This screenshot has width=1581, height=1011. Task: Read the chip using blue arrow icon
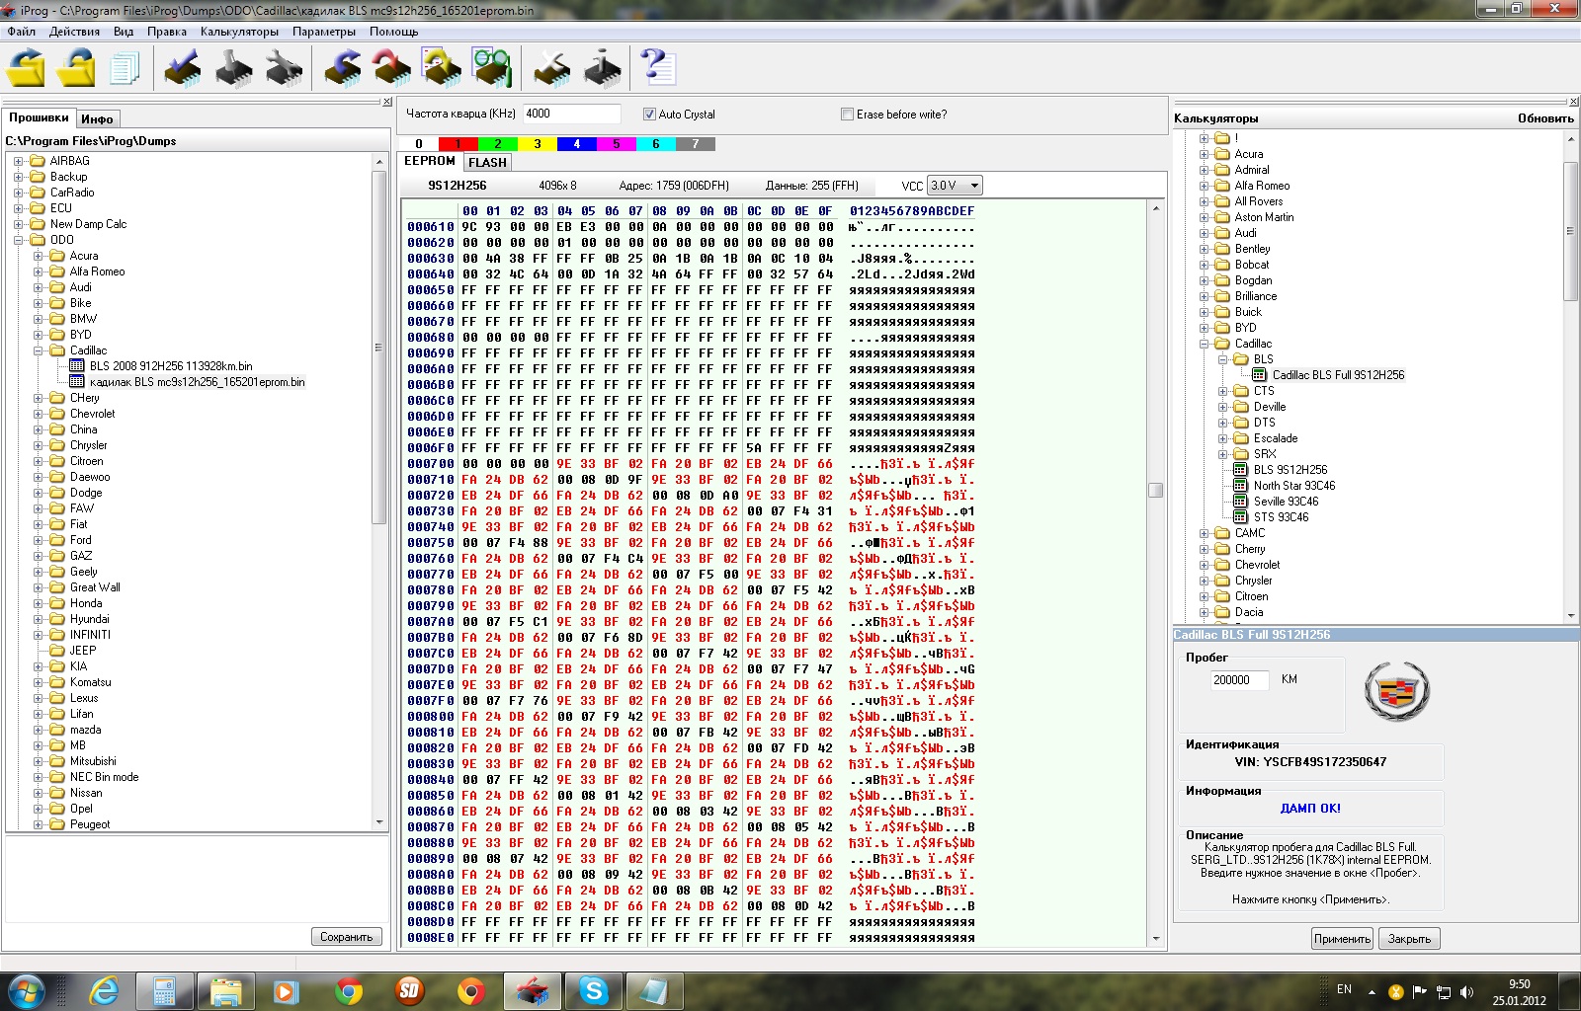click(x=343, y=67)
